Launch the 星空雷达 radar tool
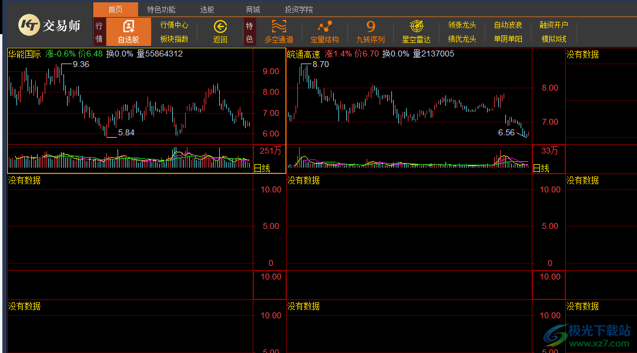Image resolution: width=637 pixels, height=353 pixels. 416,27
